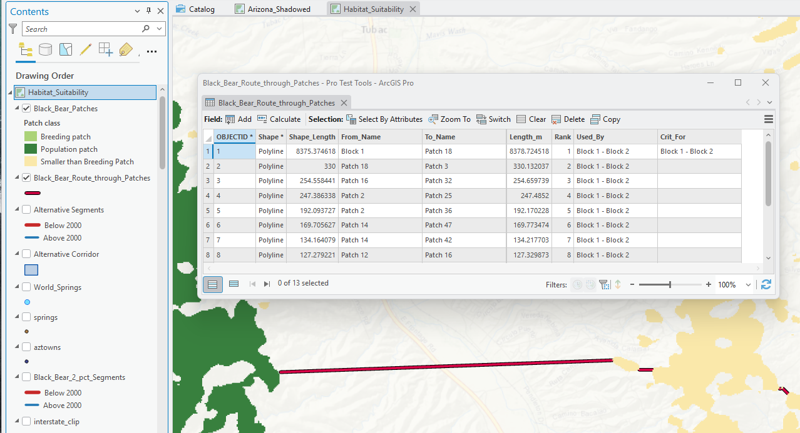Viewport: 800px width, 433px height.
Task: Click the search magnifier in Contents
Action: tap(146, 29)
